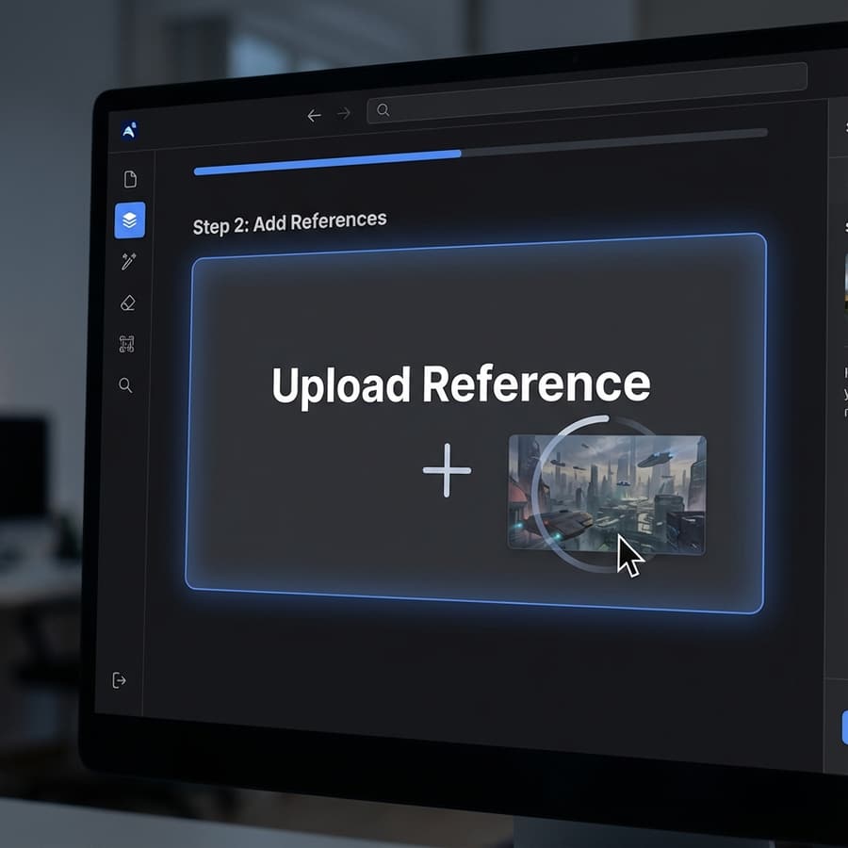Open the sidebar search tool
Image resolution: width=848 pixels, height=848 pixels.
(125, 385)
